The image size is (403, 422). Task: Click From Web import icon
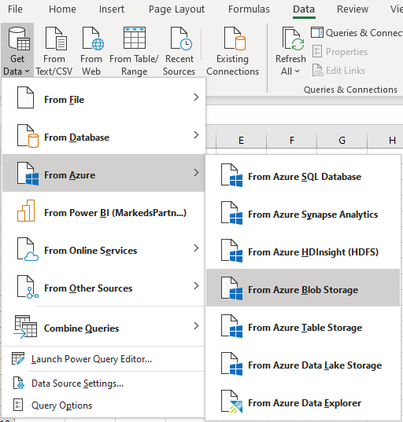click(x=93, y=39)
